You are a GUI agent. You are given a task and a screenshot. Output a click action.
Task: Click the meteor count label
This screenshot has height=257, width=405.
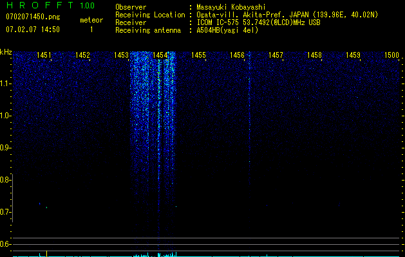[91, 20]
